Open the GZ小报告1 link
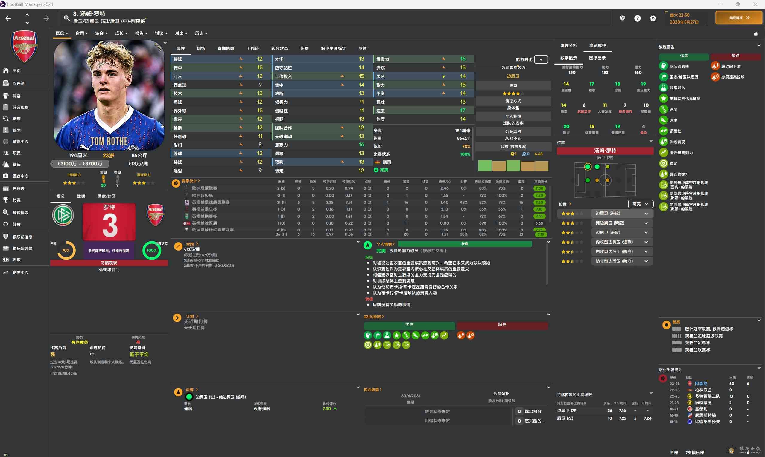Viewport: 765px width, 457px height. point(374,317)
